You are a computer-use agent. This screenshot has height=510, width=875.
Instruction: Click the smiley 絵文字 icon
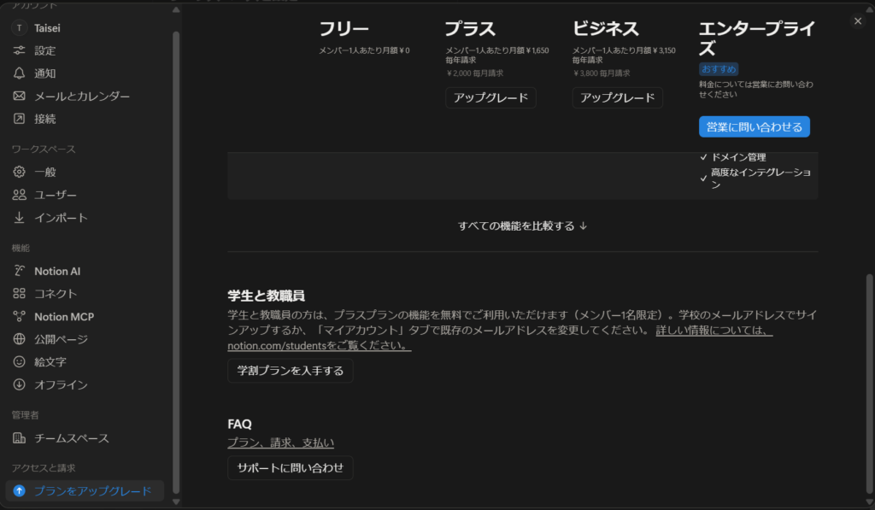(20, 362)
